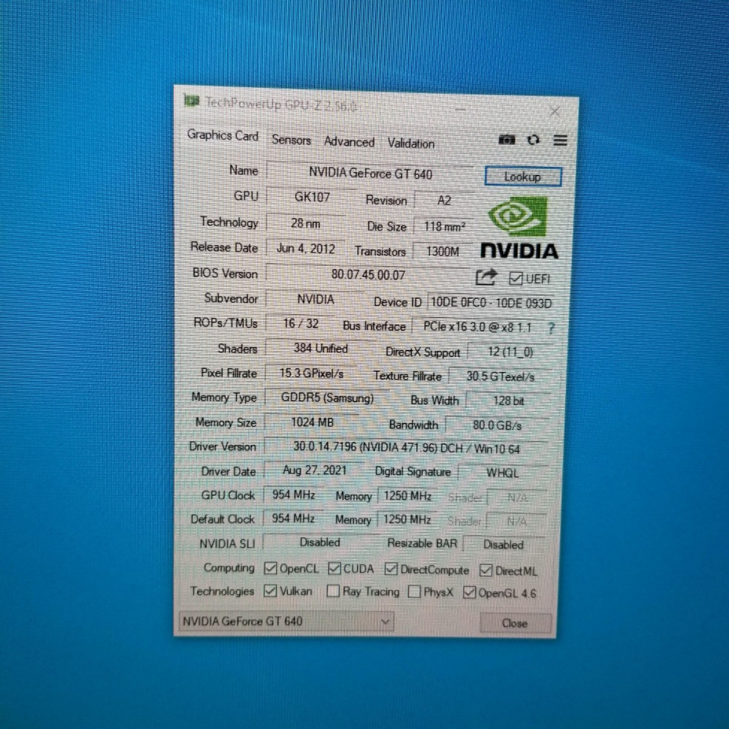Click the Transistors value 1300M
Viewport: 729px width, 729px height.
443,252
